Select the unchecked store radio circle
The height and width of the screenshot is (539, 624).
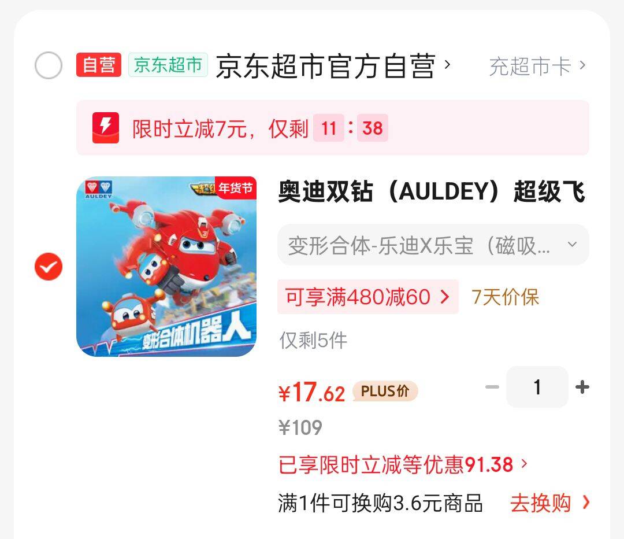49,65
